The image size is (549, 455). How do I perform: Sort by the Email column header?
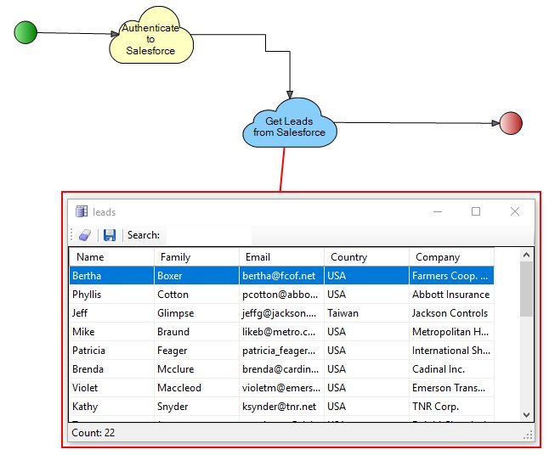282,257
